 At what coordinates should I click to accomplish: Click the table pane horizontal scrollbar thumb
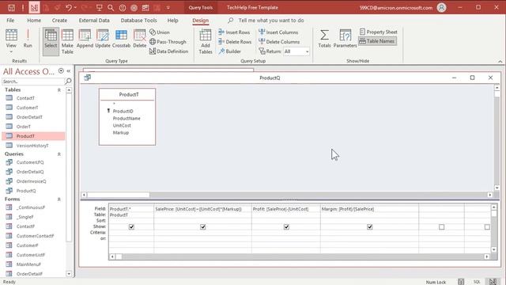pyautogui.click(x=118, y=195)
